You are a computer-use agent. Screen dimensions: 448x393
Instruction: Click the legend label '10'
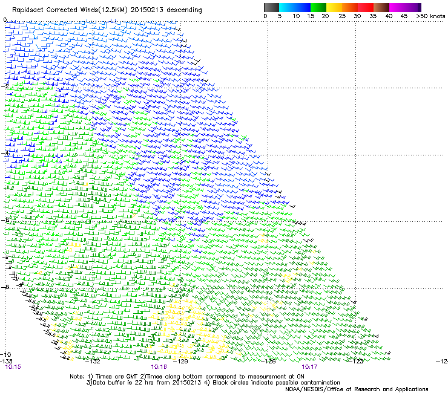[x=296, y=16]
